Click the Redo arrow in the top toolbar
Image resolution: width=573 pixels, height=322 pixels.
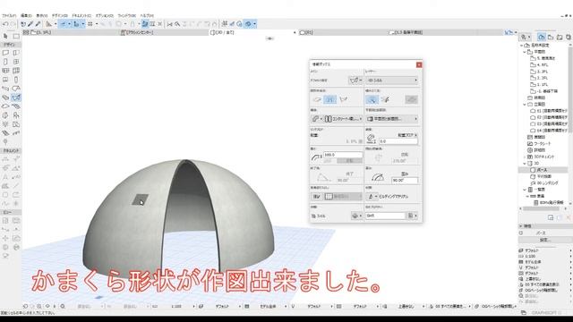coord(13,24)
